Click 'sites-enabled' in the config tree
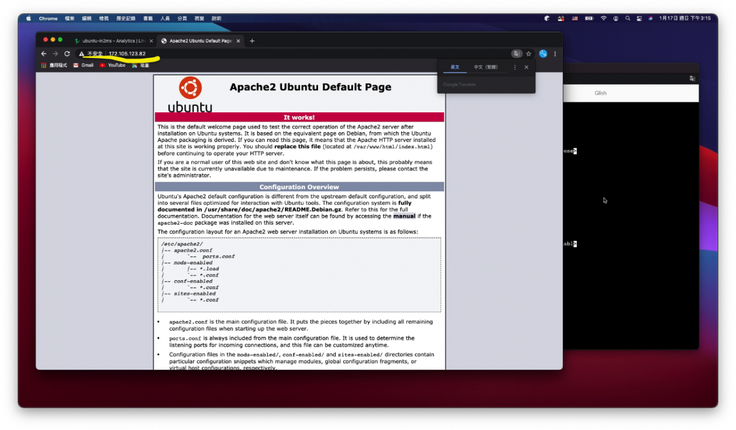The width and height of the screenshot is (736, 430). [195, 294]
